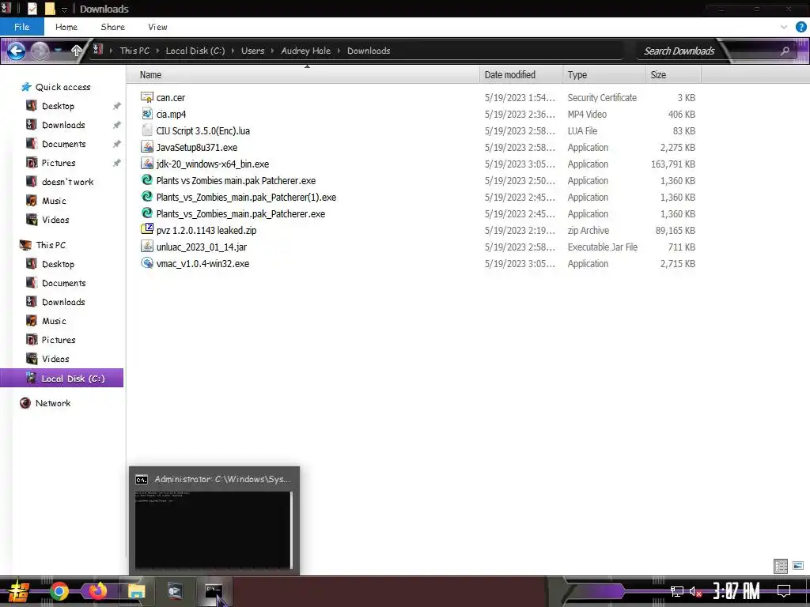The image size is (810, 607).
Task: Click the Command Prompt taskbar icon
Action: (x=214, y=591)
